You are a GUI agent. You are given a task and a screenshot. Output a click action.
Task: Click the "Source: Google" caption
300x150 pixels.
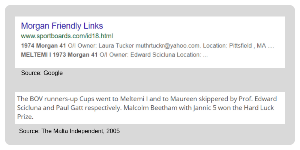tap(42, 73)
